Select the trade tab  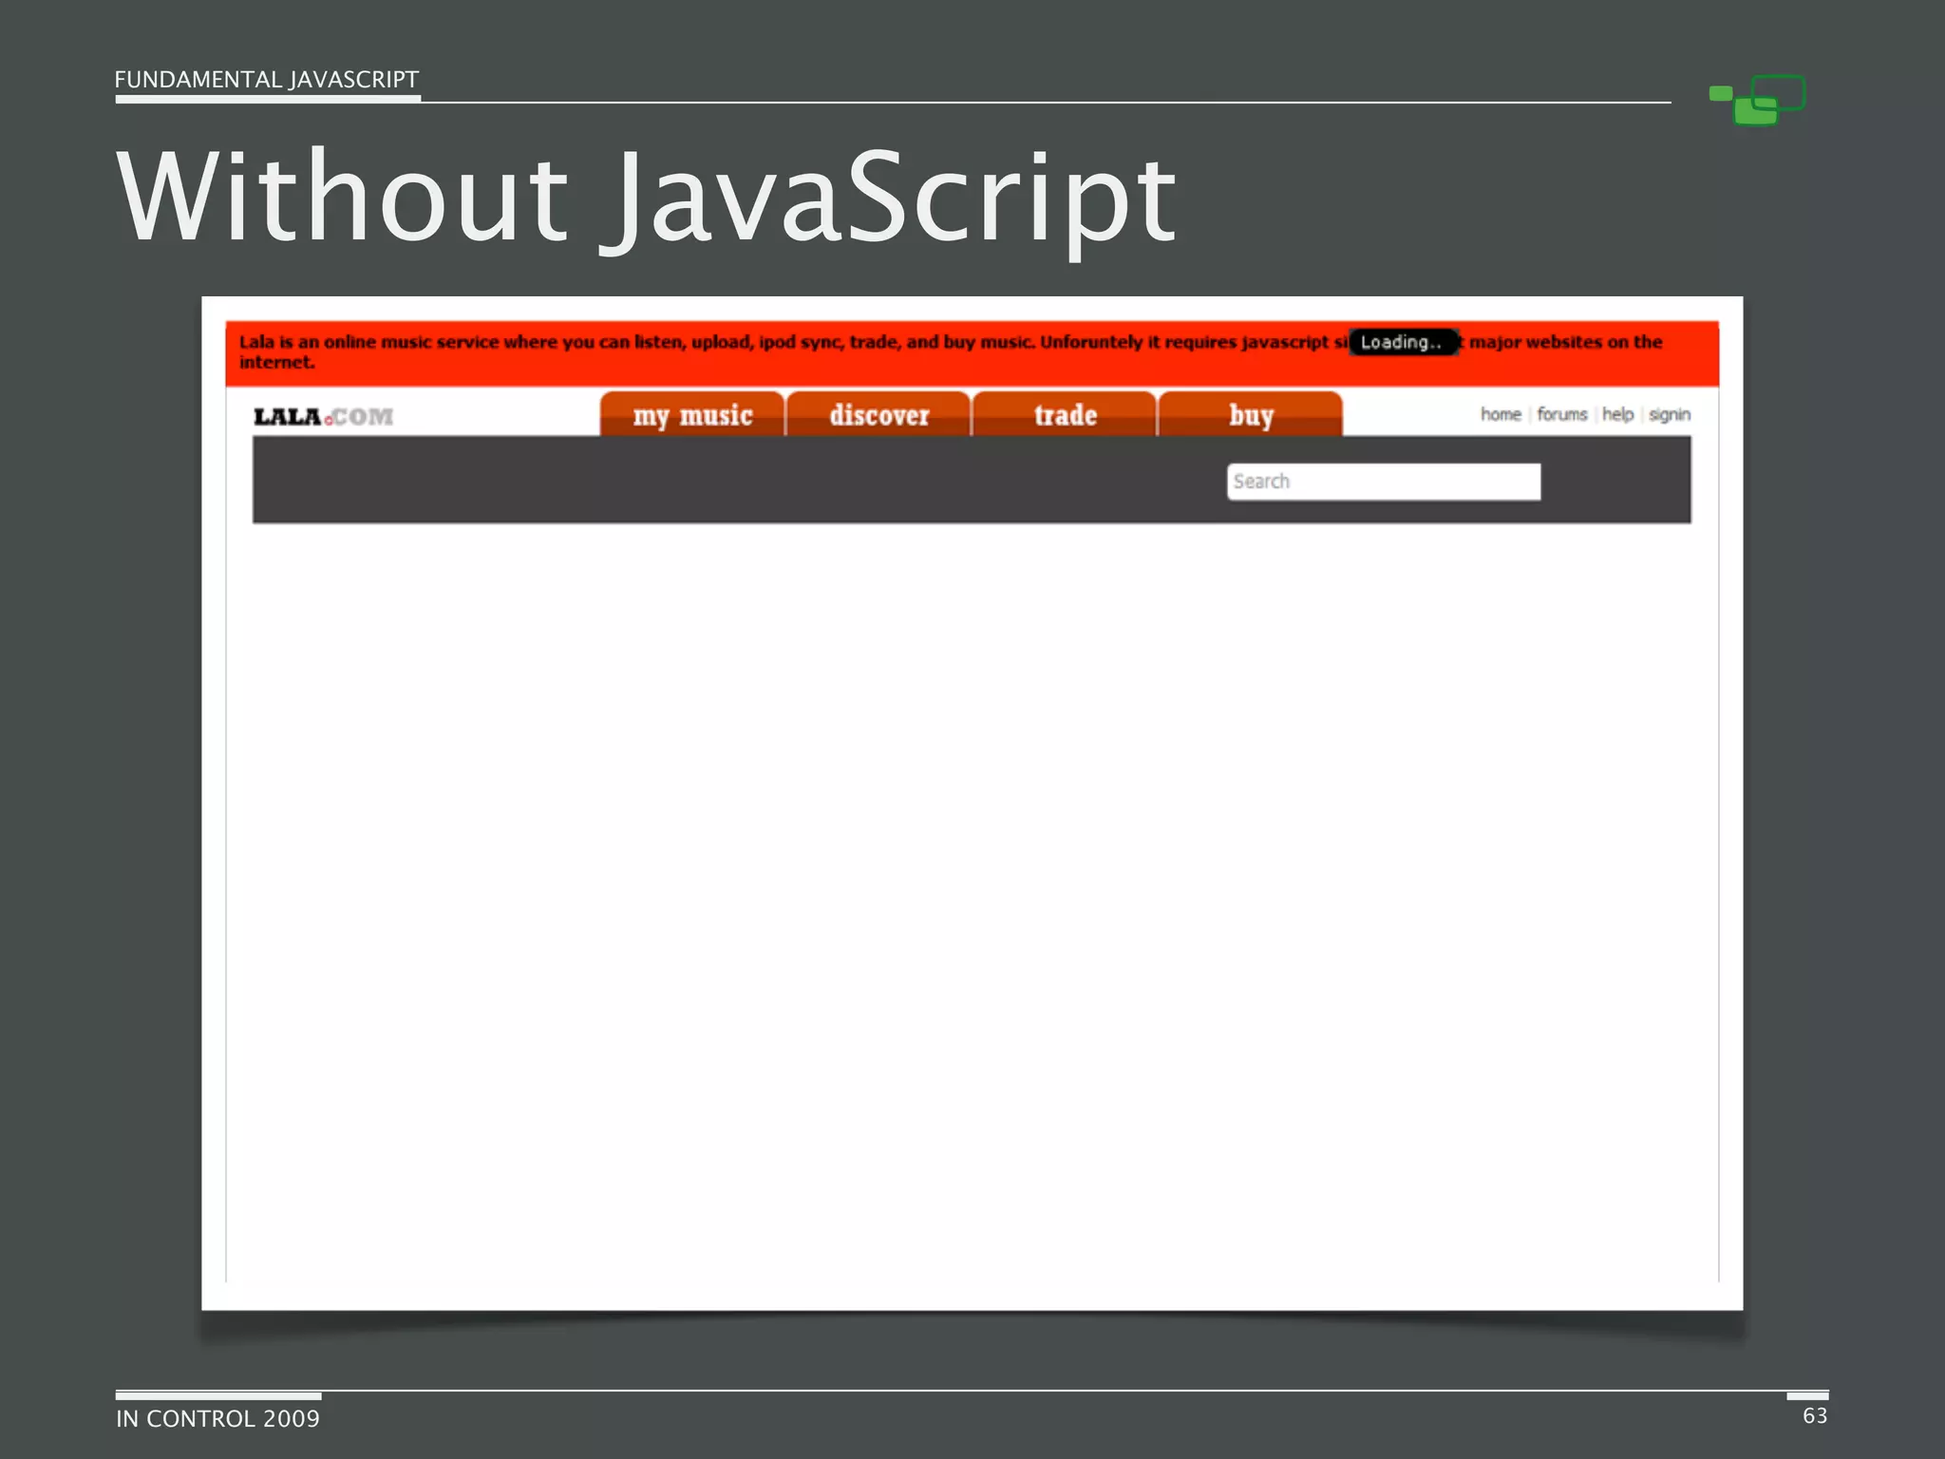(1065, 415)
